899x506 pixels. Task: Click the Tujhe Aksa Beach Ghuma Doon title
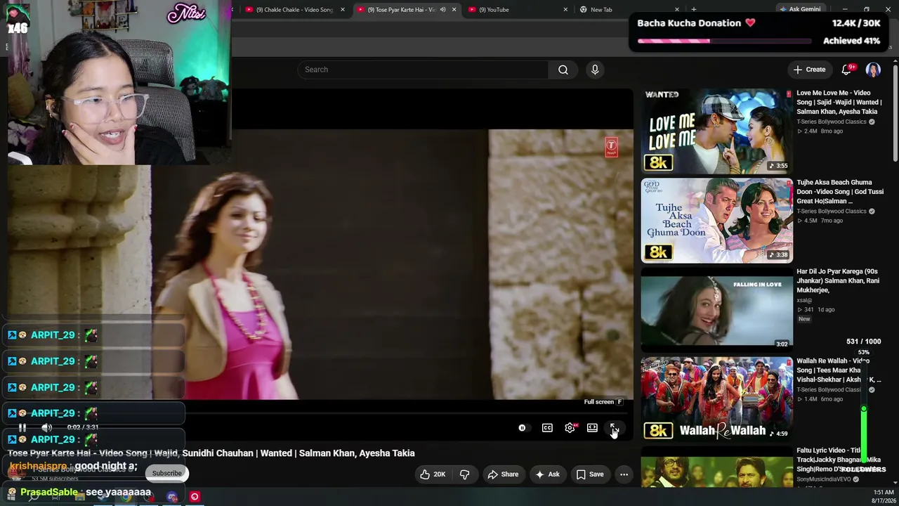pos(839,192)
